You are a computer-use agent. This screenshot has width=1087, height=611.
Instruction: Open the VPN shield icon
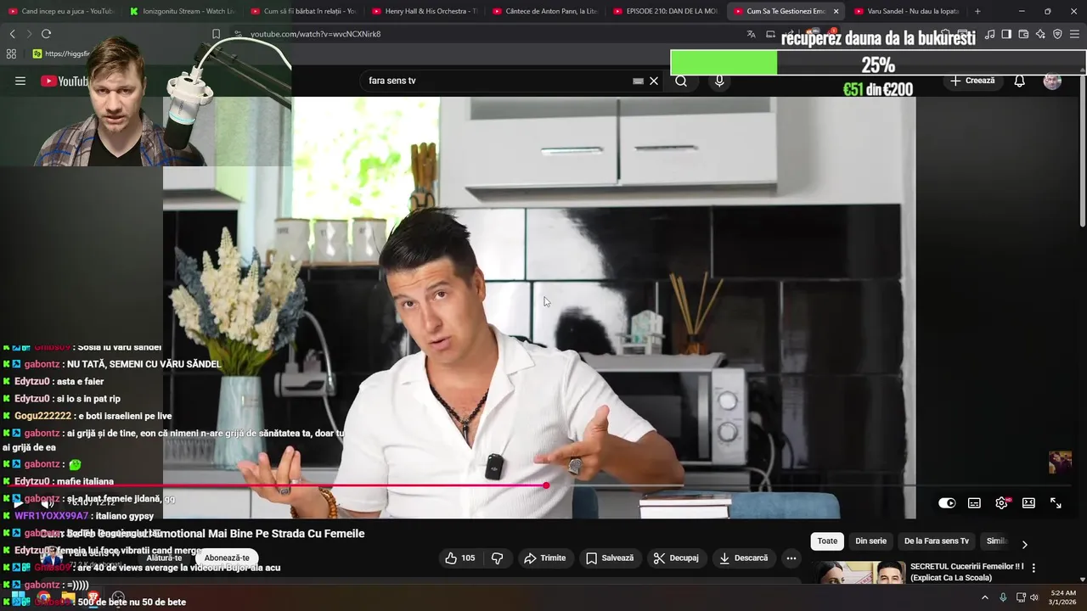[1057, 34]
